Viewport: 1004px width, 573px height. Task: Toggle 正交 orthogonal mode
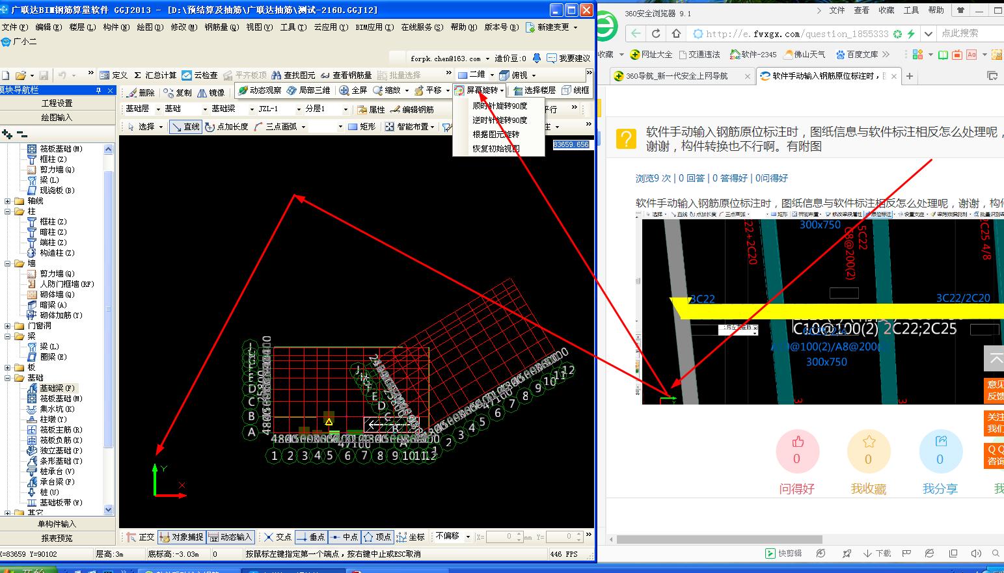click(140, 537)
